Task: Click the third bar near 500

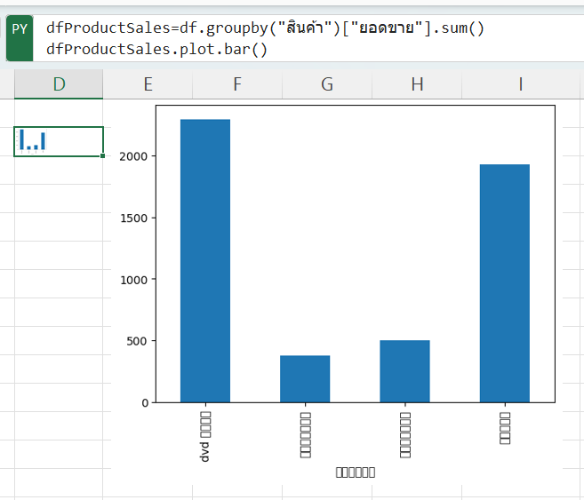Action: tap(404, 371)
